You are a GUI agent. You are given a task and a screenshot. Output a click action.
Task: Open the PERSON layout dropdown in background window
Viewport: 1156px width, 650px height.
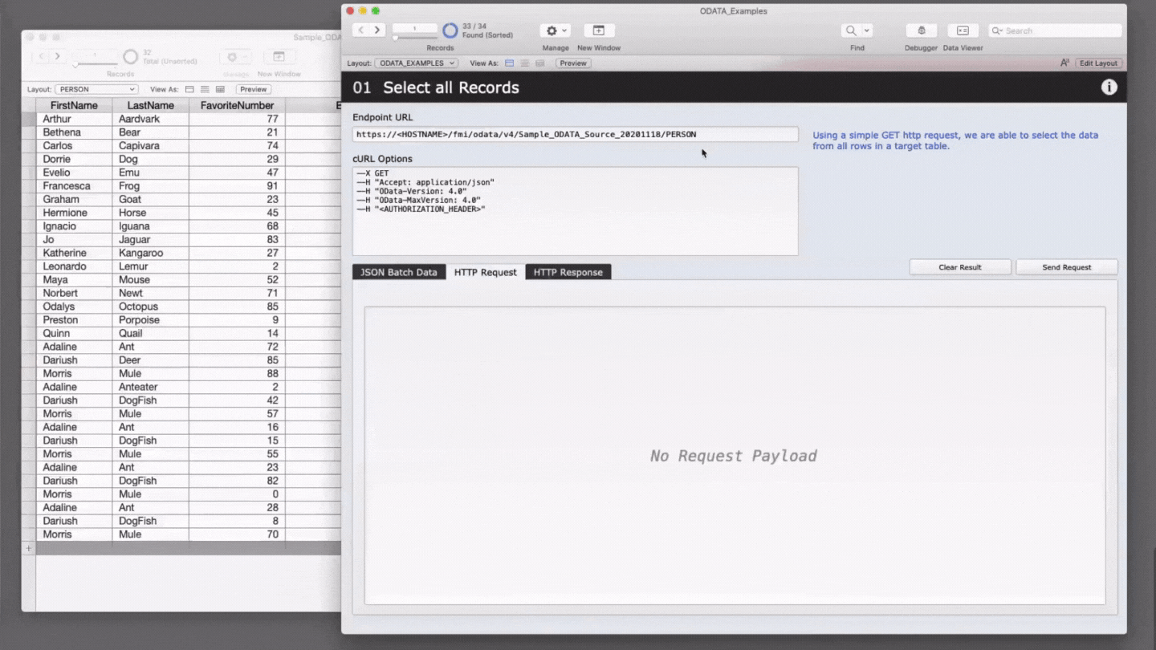coord(96,89)
